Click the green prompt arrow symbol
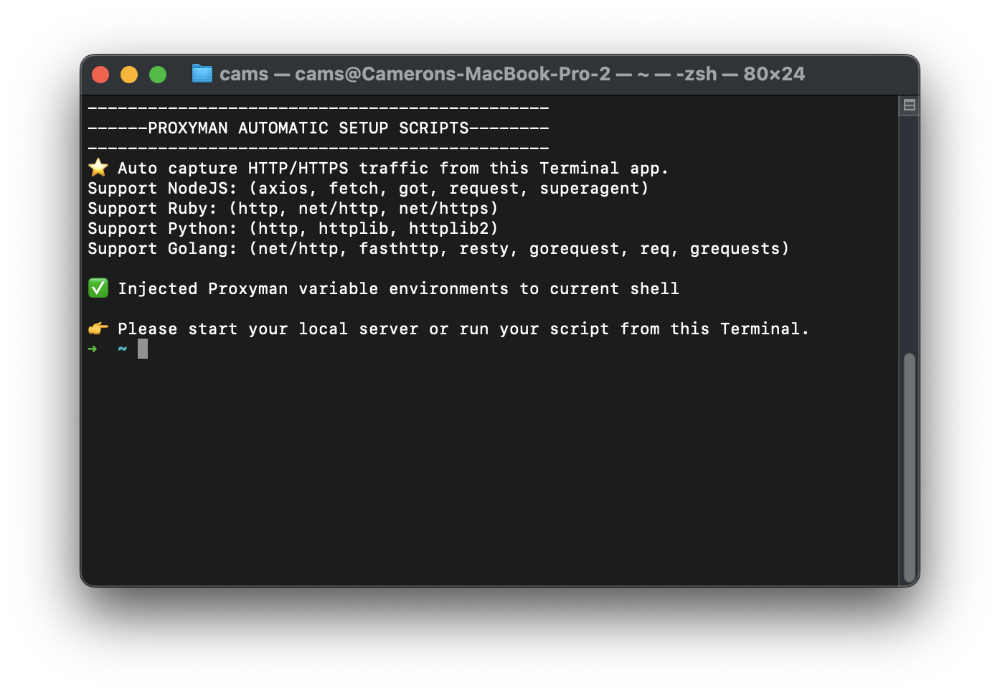This screenshot has width=1000, height=693. pos(93,349)
